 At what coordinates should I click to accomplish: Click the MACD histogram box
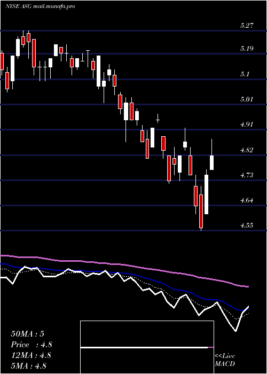[147, 347]
